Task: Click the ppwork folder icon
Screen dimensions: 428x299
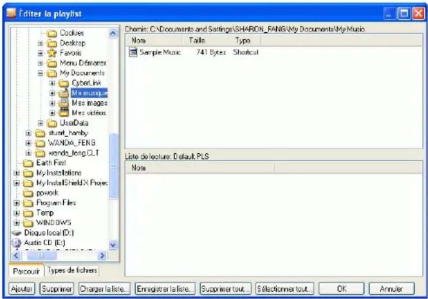Action: pyautogui.click(x=28, y=193)
